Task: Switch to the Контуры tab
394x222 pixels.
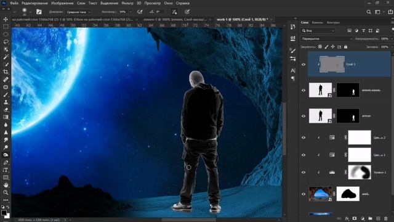Action: click(333, 23)
